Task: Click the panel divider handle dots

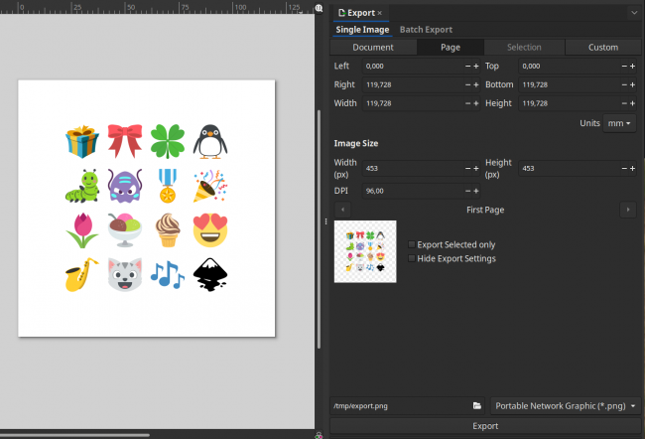Action: [x=325, y=221]
